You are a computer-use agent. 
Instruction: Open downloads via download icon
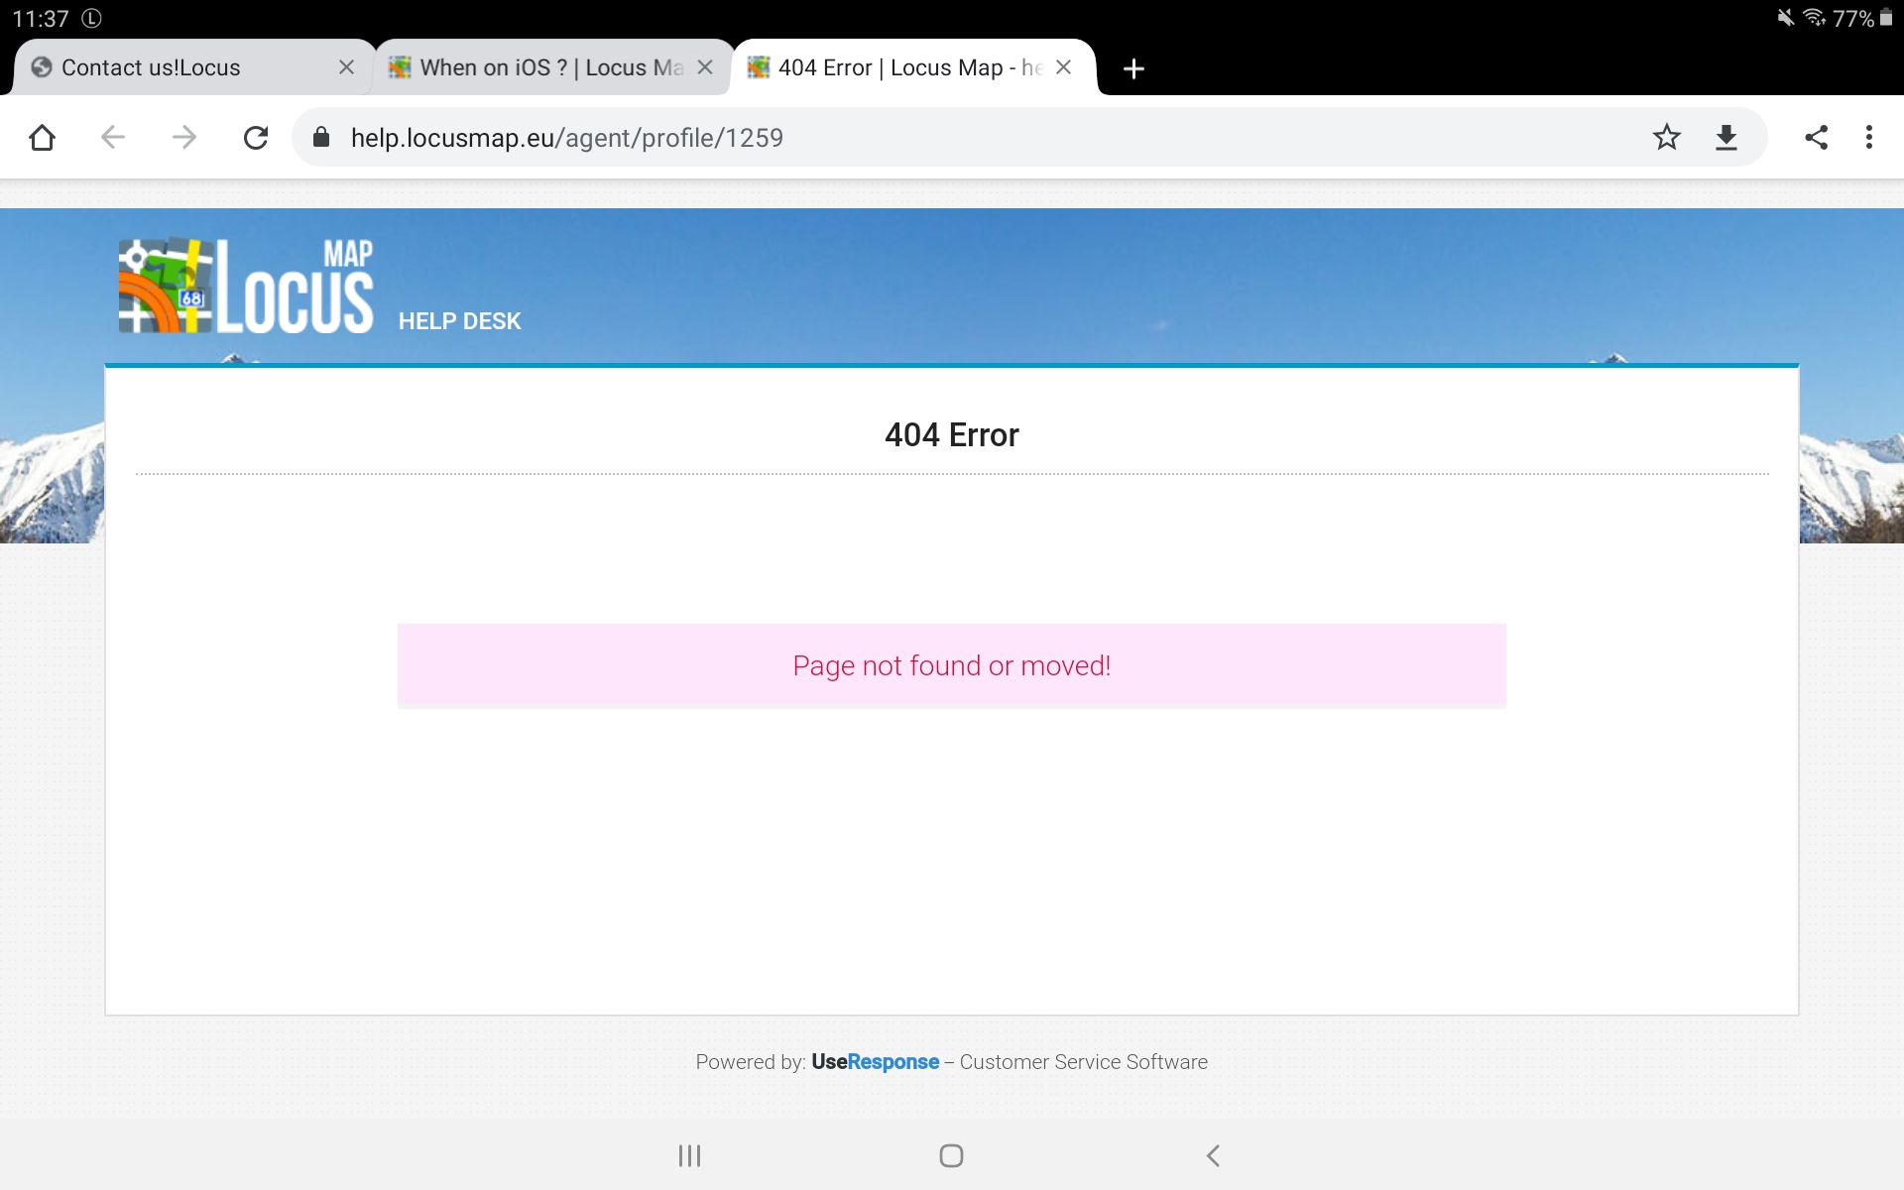tap(1726, 138)
